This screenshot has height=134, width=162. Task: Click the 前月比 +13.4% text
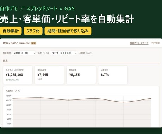coord(12,80)
